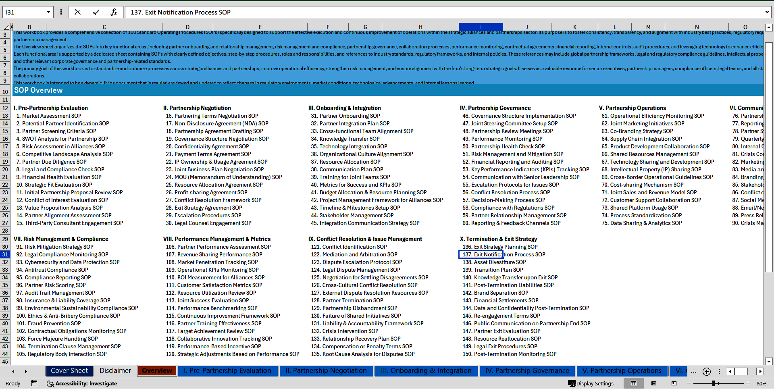Open Display Settings in status bar
The height and width of the screenshot is (389, 774).
pos(591,383)
